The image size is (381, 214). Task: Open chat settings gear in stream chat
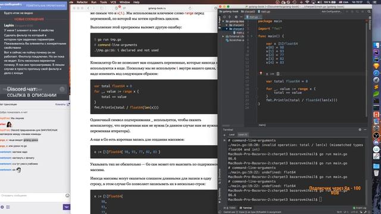point(2,207)
